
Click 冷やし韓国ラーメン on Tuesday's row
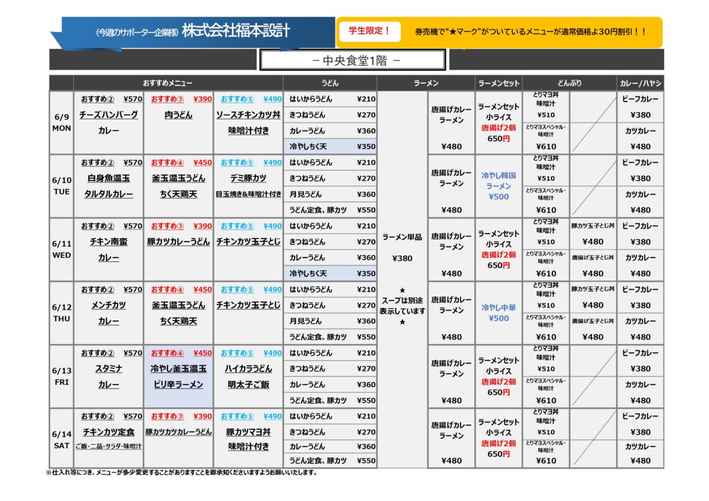point(499,181)
